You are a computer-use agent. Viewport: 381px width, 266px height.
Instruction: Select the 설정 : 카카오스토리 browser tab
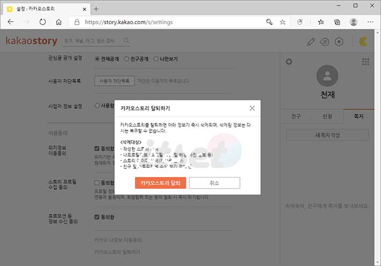pyautogui.click(x=46, y=9)
